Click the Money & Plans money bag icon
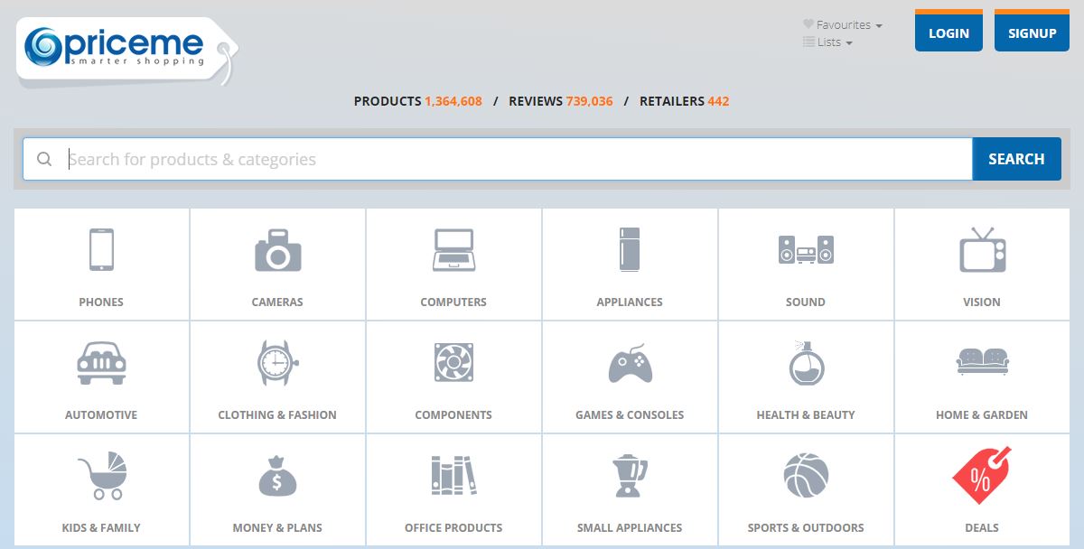Viewport: 1084px width, 549px height. (277, 475)
